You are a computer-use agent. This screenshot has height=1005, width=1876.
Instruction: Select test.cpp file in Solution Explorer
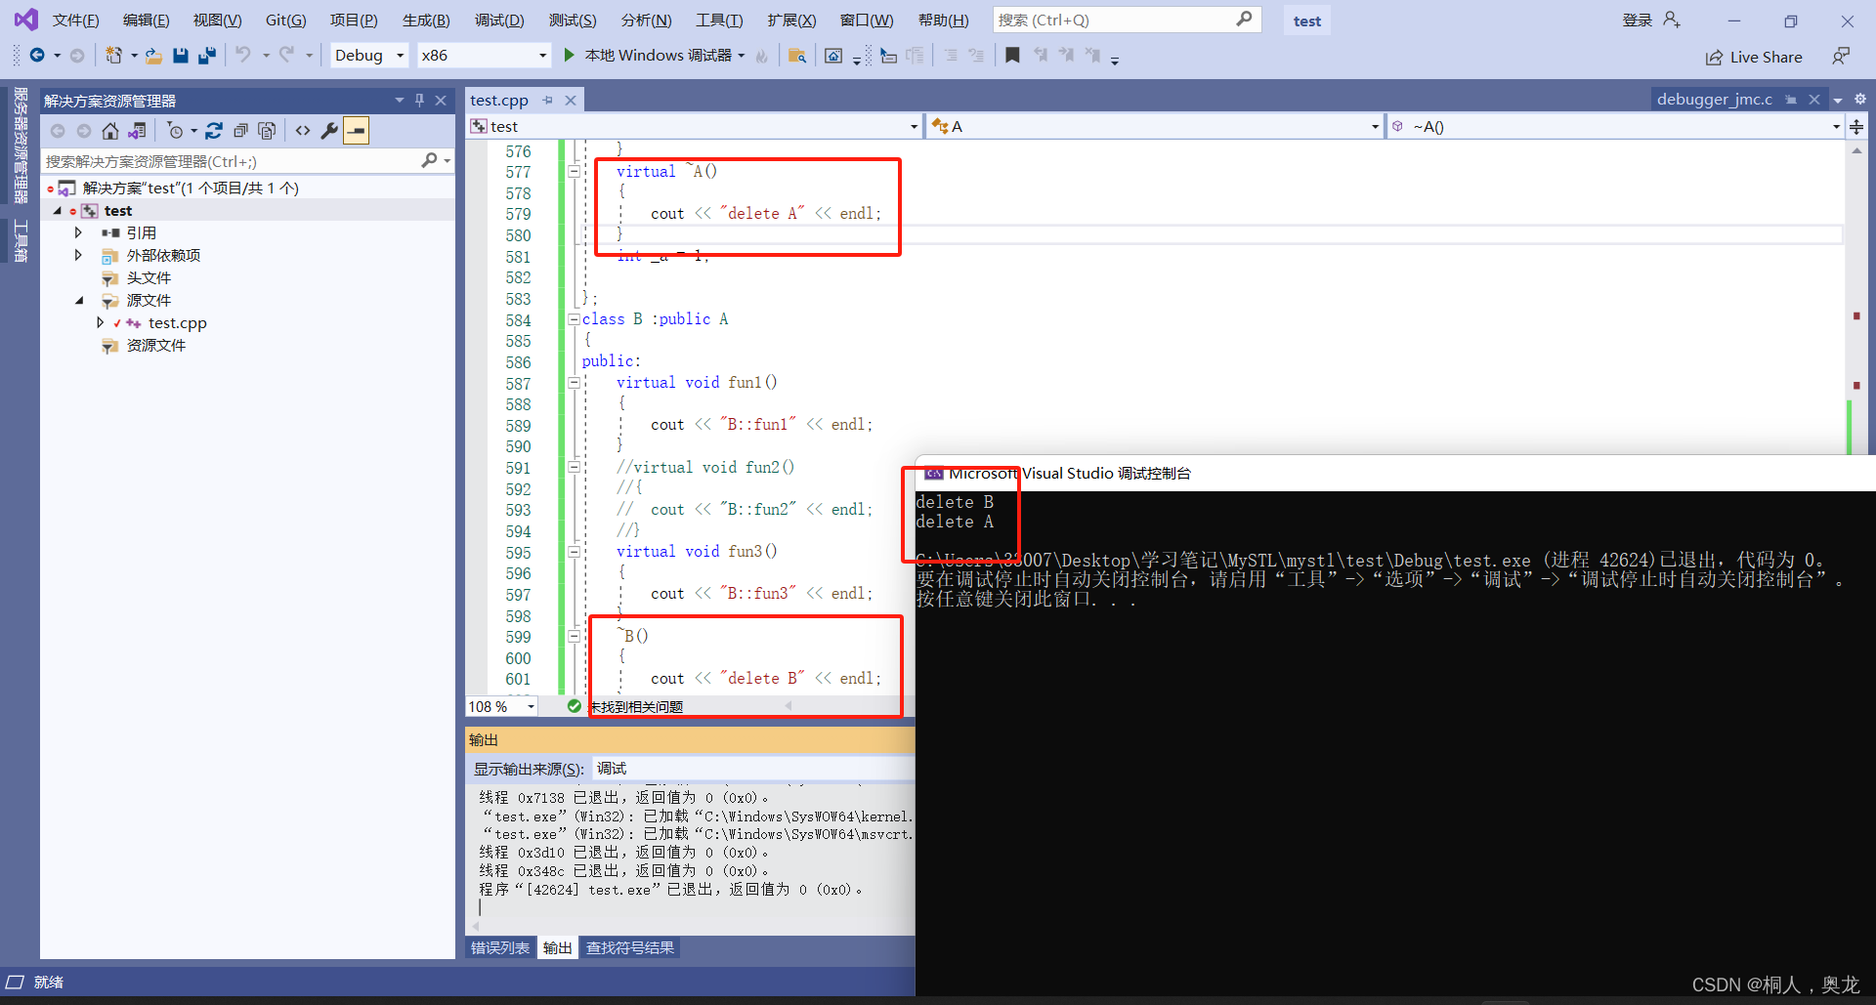pos(177,322)
